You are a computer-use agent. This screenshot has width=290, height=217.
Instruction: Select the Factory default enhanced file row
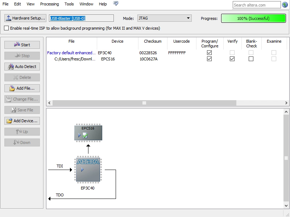click(x=71, y=53)
